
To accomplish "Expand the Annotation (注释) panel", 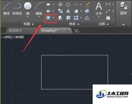I will tap(103, 24).
